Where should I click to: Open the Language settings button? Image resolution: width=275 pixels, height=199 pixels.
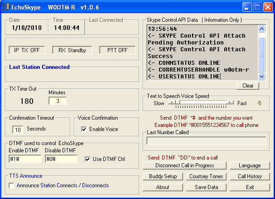point(250,165)
